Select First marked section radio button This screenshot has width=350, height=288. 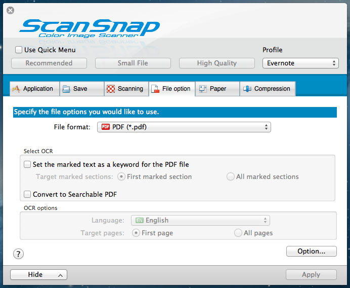pos(121,176)
